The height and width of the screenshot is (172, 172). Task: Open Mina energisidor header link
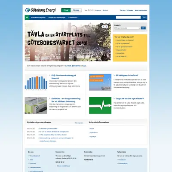pyautogui.click(x=141, y=10)
